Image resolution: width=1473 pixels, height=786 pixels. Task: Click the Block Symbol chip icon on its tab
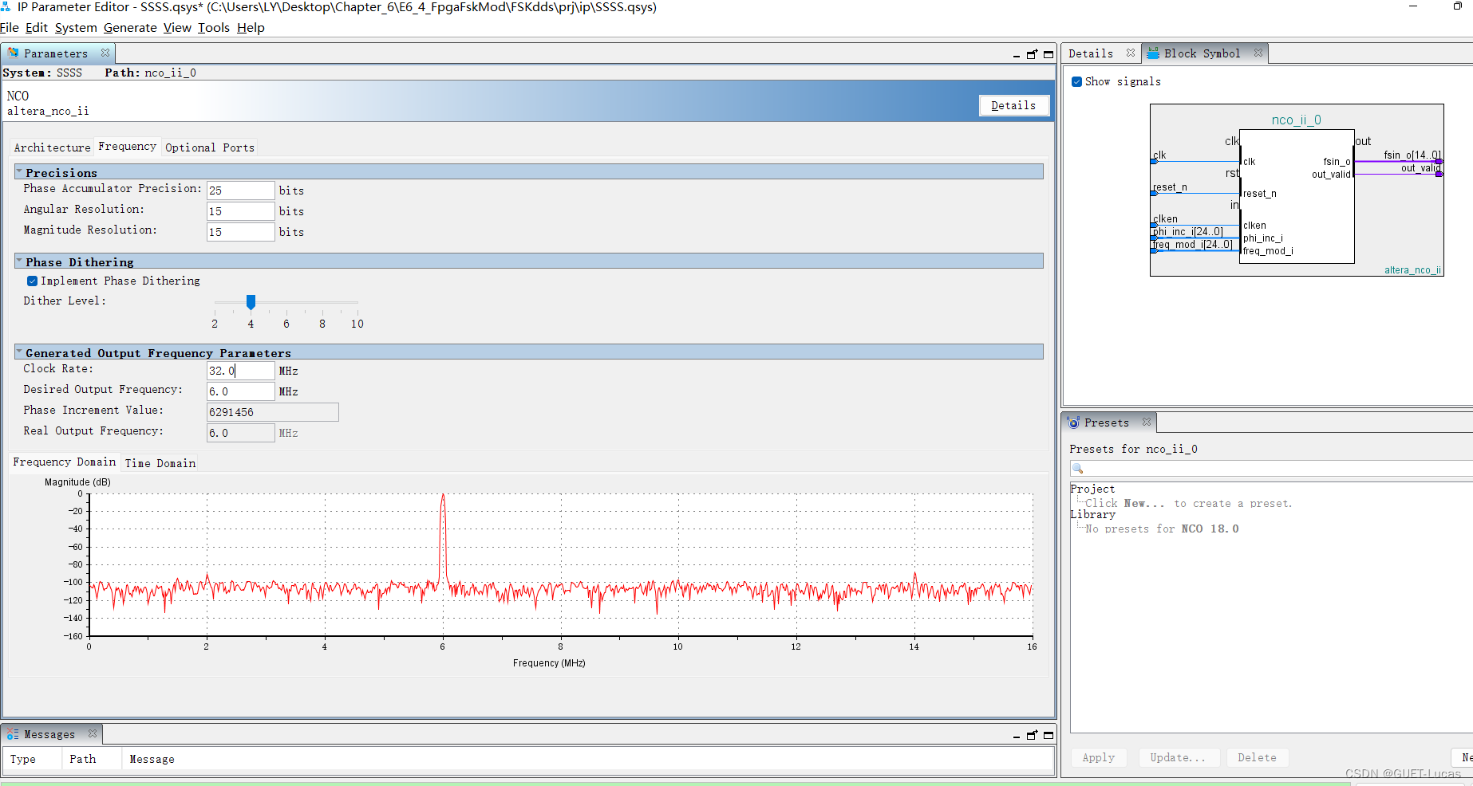pyautogui.click(x=1153, y=53)
